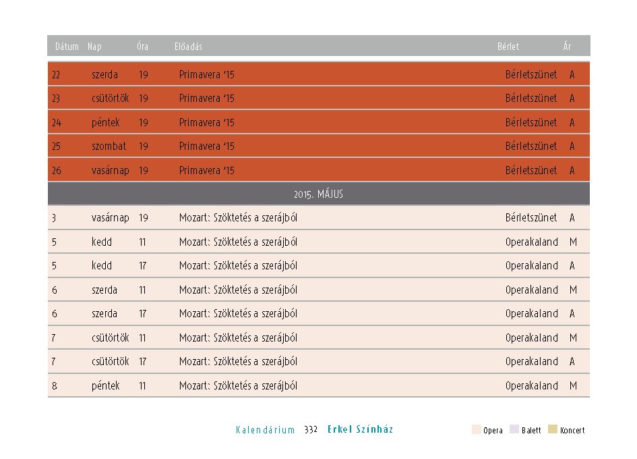Click the Erkel Színház footer label
637x459 pixels.
point(361,429)
